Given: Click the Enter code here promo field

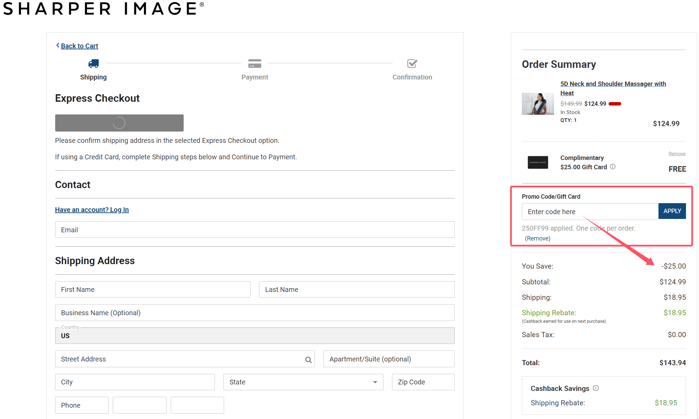Looking at the screenshot, I should pyautogui.click(x=590, y=212).
